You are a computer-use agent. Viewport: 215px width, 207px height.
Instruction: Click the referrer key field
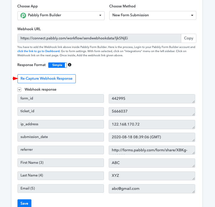click(61, 150)
